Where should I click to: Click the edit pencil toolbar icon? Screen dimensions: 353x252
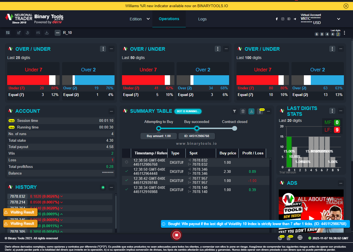click(x=19, y=33)
